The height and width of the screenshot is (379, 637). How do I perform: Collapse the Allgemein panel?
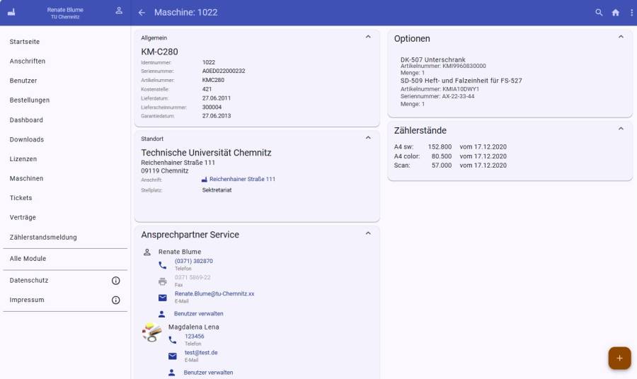(367, 37)
